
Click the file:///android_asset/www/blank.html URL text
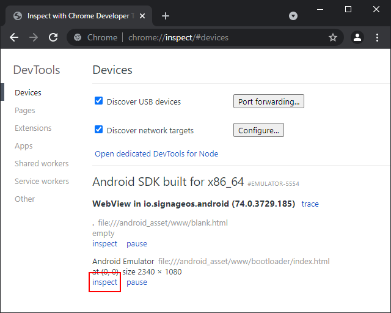(163, 223)
